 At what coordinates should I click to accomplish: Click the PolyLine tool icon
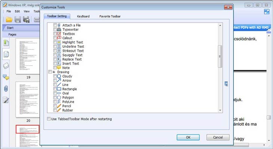tap(59, 102)
